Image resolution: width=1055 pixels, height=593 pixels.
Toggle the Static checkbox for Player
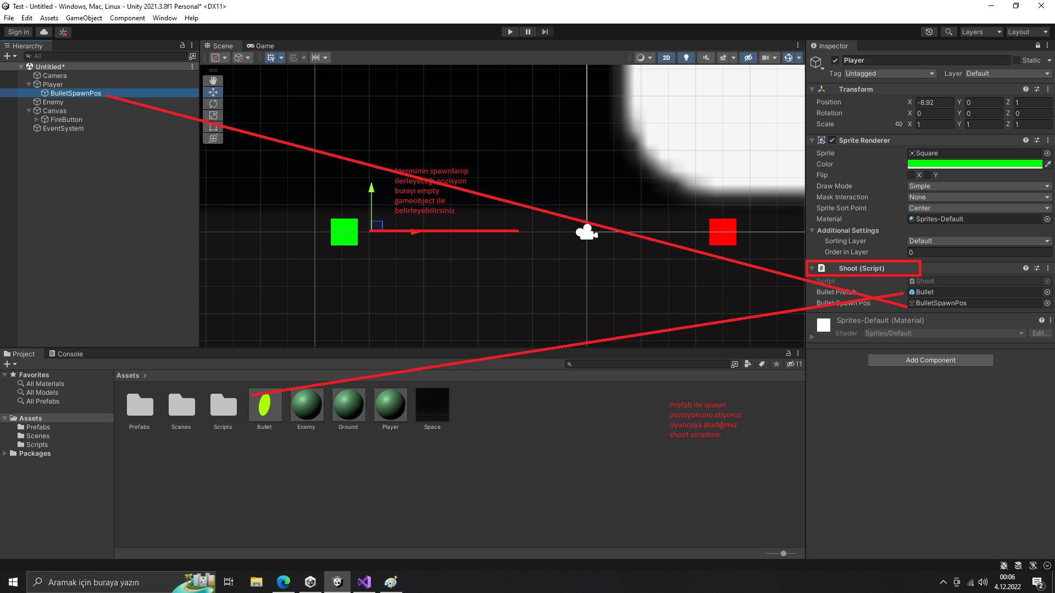point(1017,60)
